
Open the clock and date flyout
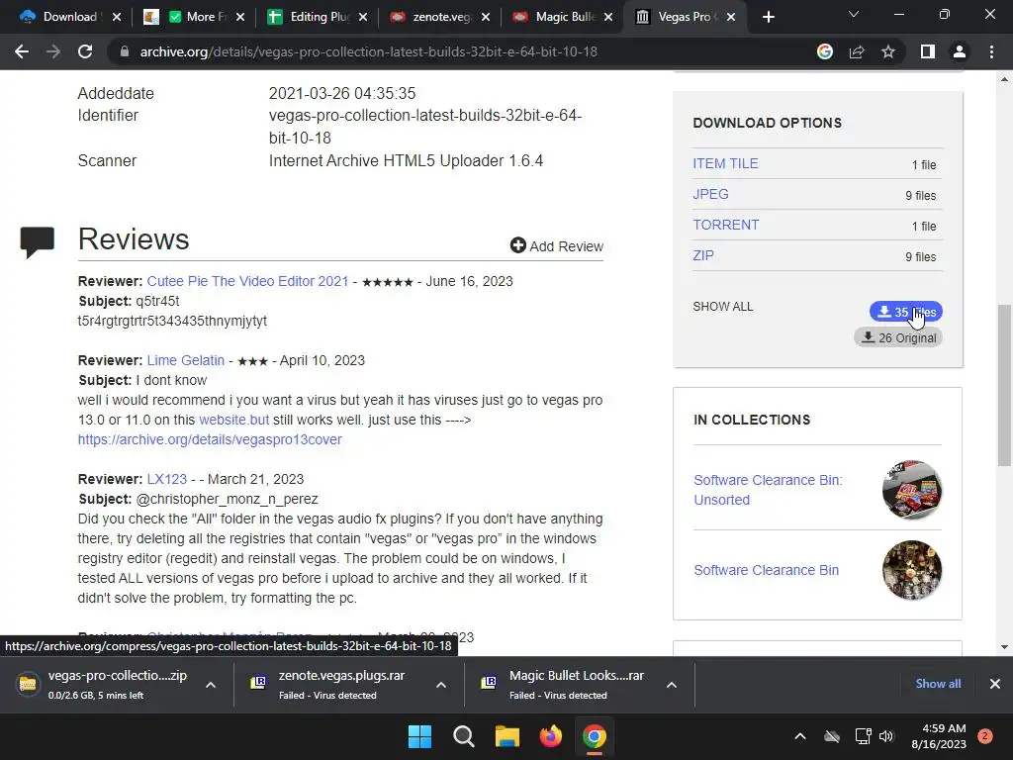(939, 736)
